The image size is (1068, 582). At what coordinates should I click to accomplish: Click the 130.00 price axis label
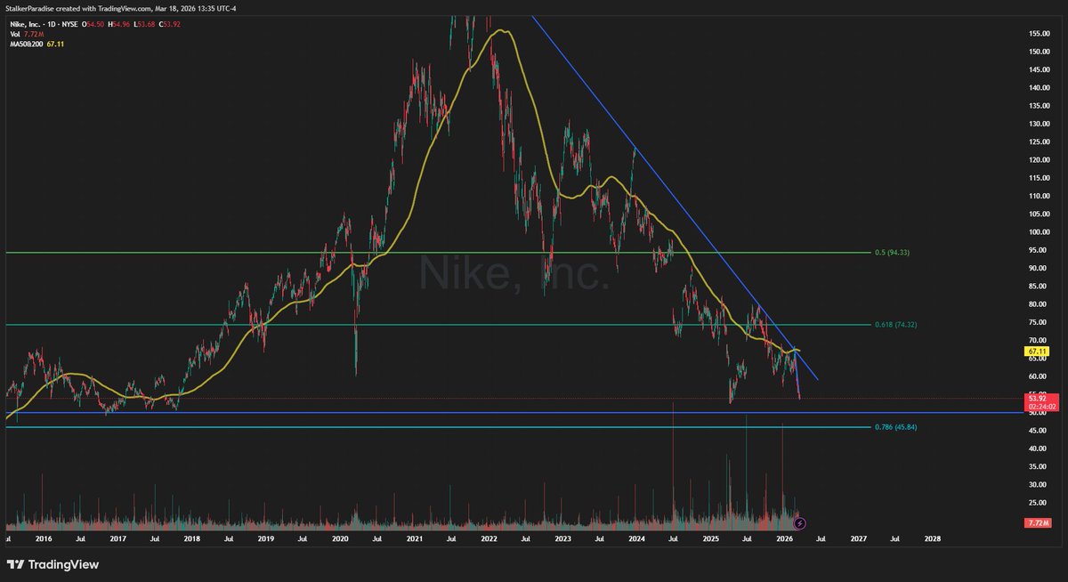pos(1038,124)
